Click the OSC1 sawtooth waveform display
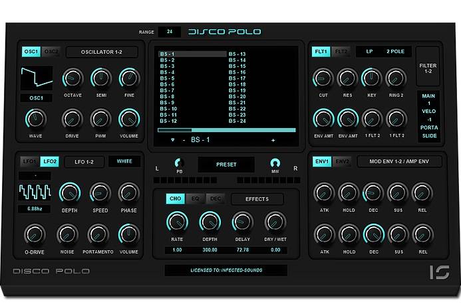This screenshot has height=308, width=461. pos(36,78)
